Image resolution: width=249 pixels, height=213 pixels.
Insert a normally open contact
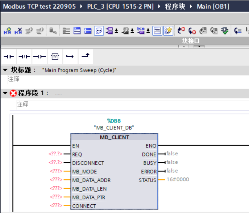coord(9,57)
